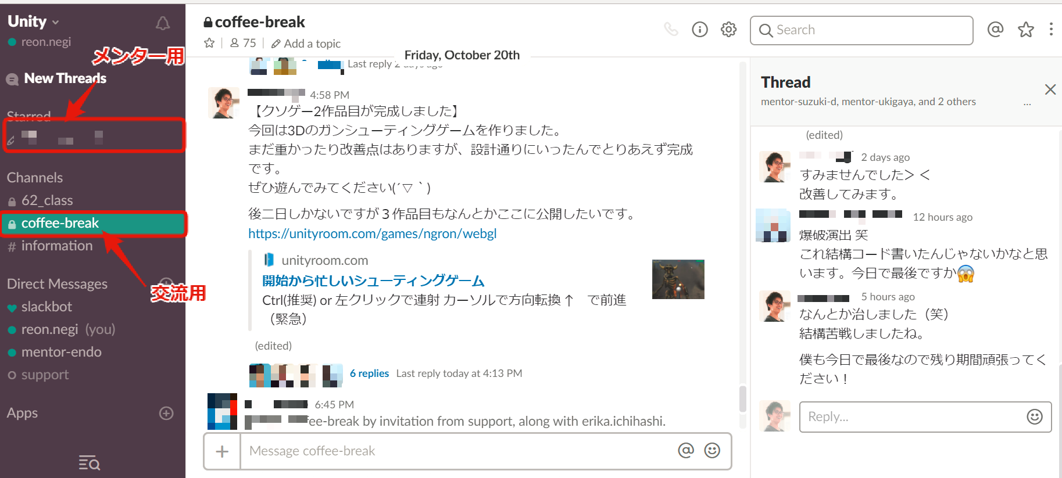The image size is (1062, 478).
Task: Open the more options vertical dots
Action: [x=1051, y=29]
